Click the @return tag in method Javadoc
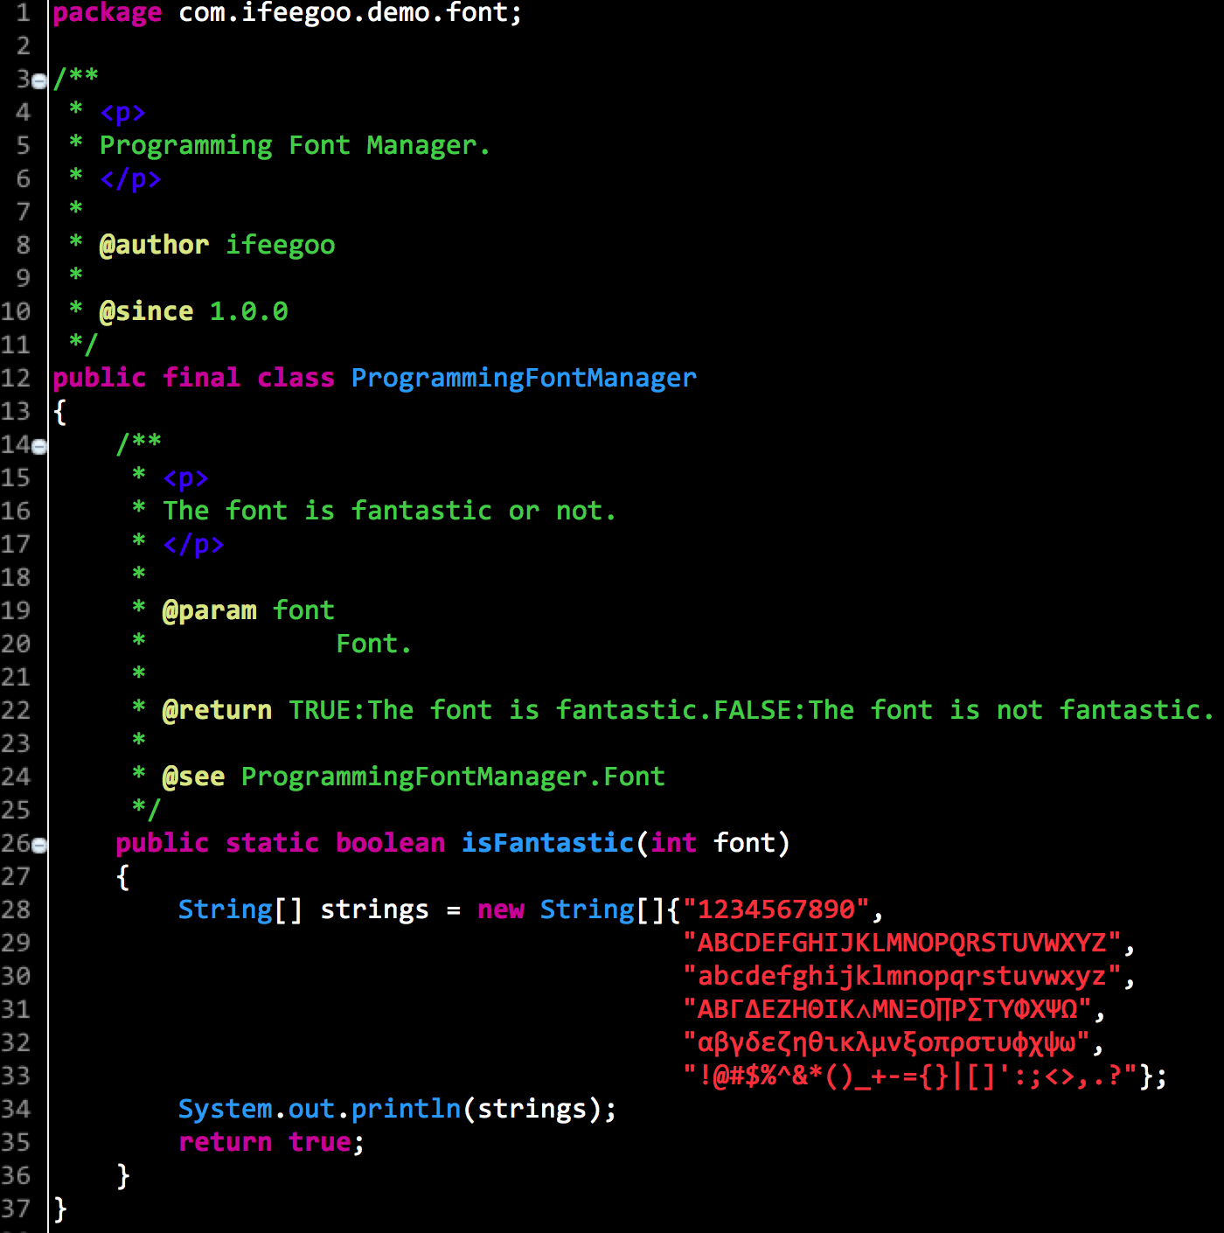The image size is (1224, 1233). pyautogui.click(x=217, y=710)
